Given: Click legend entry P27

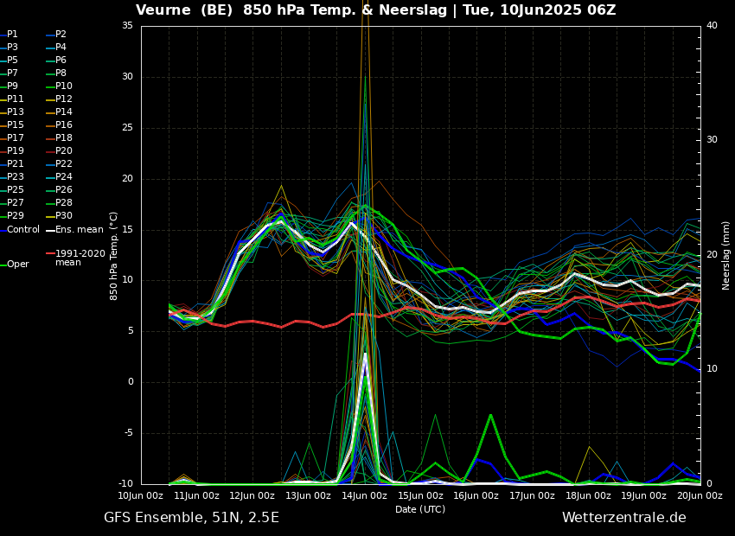Looking at the screenshot, I should coord(12,203).
